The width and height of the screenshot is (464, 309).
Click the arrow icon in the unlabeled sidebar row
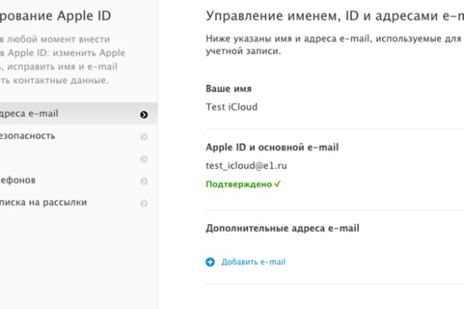coord(144,159)
